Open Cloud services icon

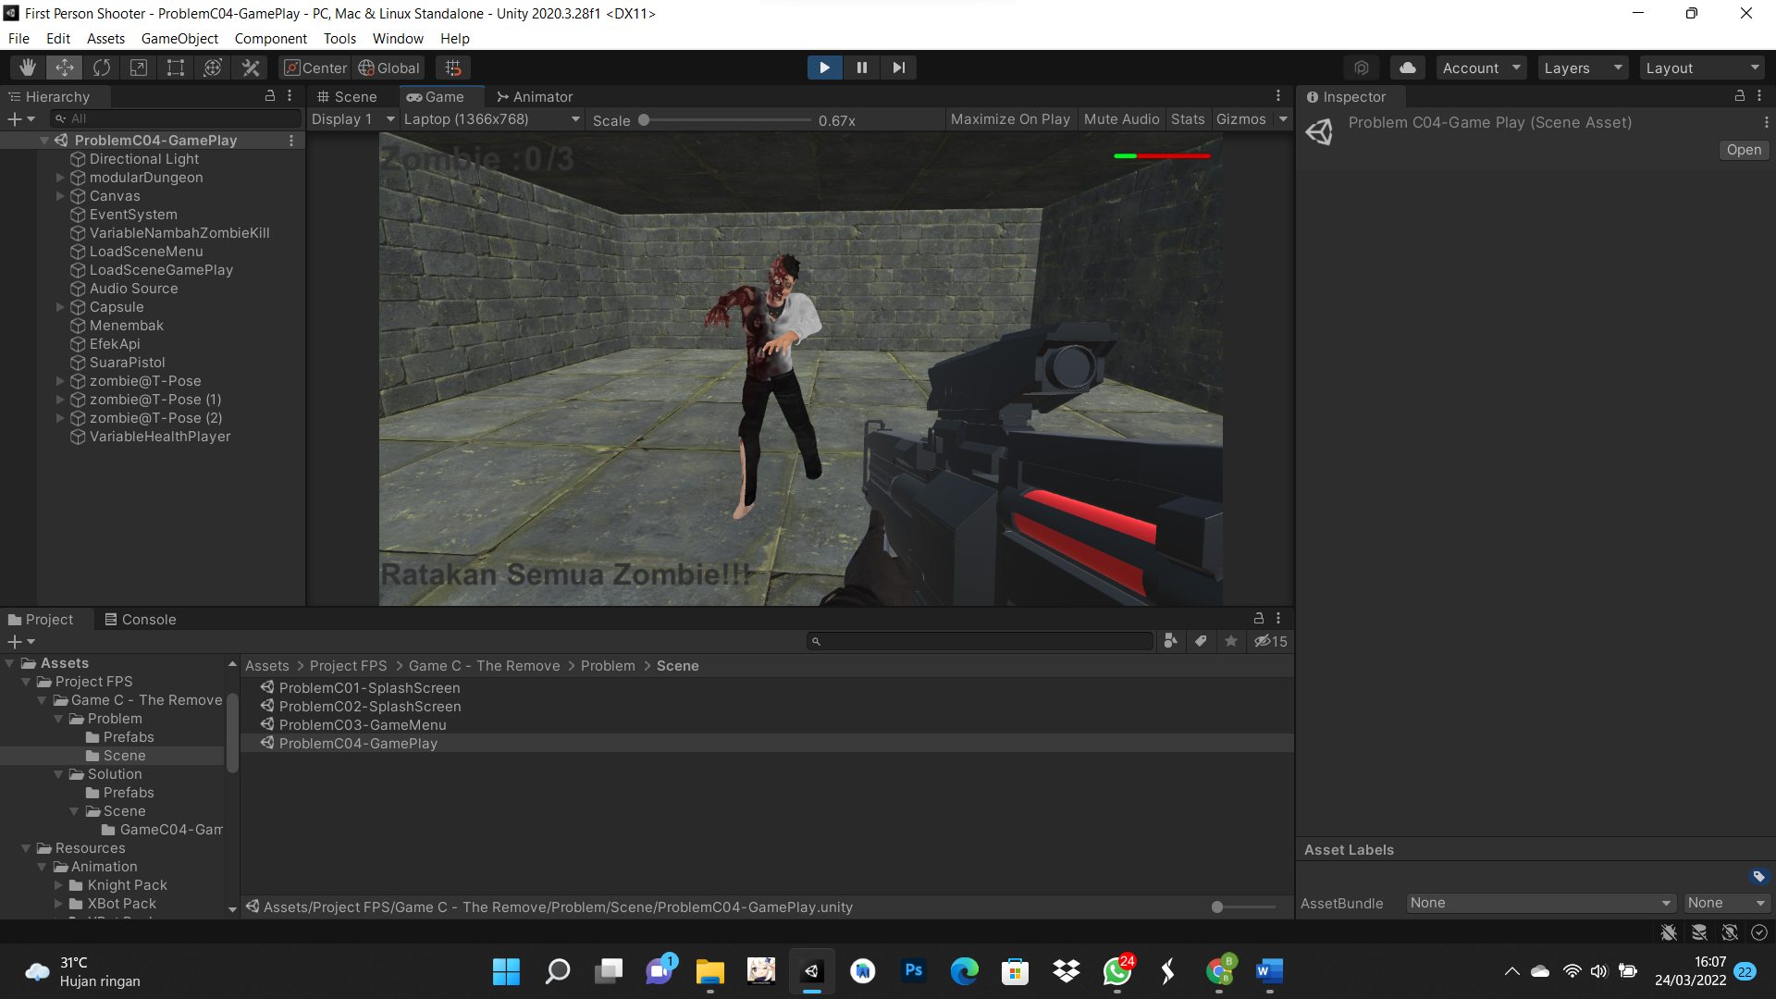pos(1407,68)
